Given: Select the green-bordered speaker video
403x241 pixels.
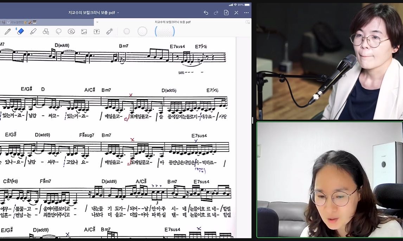Looking at the screenshot, I should click(330, 180).
